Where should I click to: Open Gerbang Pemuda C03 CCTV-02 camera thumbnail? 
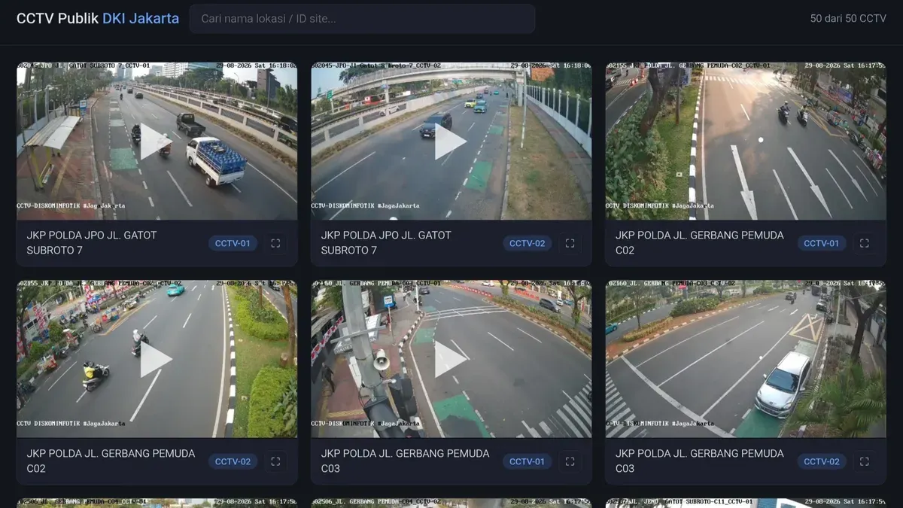coord(746,359)
